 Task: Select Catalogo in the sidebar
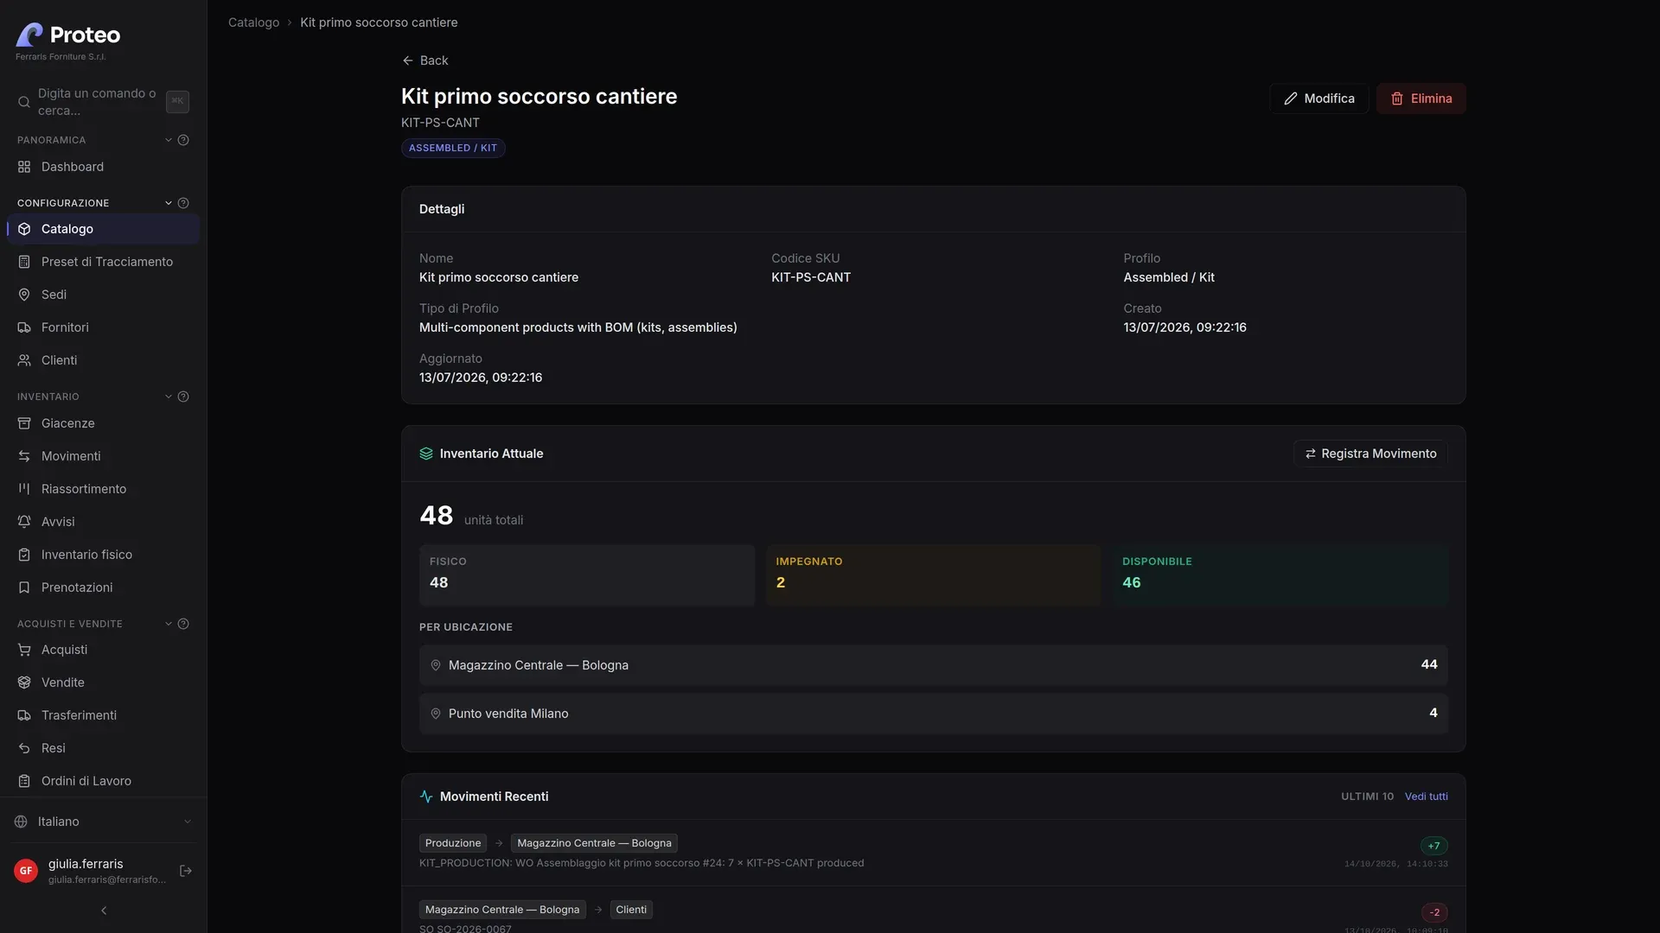[103, 229]
